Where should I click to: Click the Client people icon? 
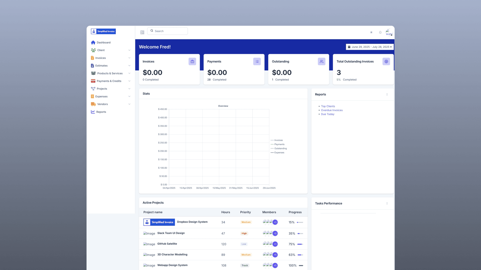93,50
